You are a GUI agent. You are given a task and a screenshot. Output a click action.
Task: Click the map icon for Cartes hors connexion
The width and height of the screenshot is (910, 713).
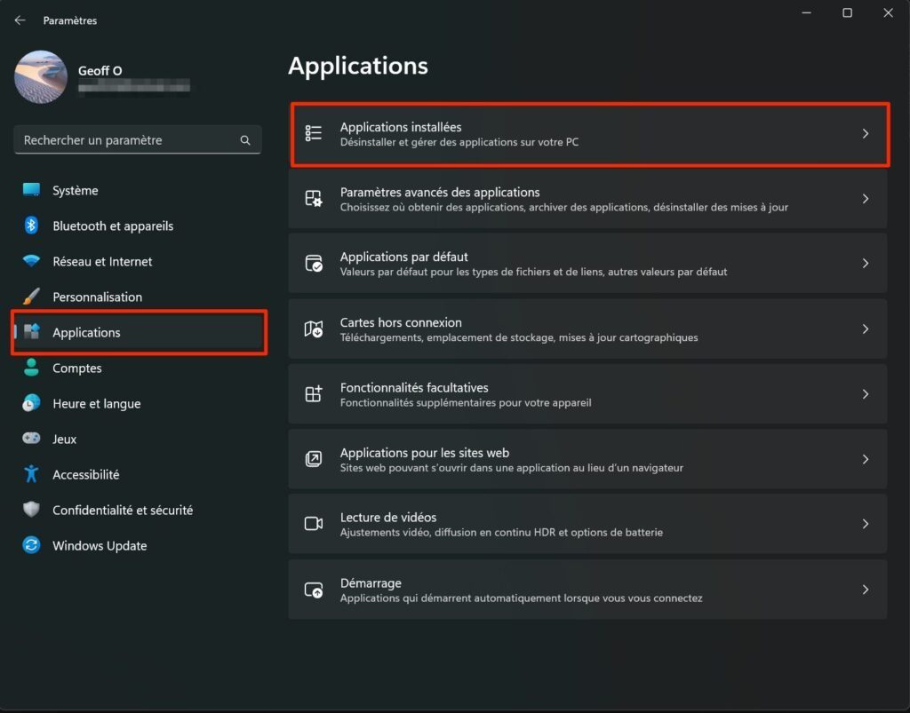pyautogui.click(x=314, y=329)
